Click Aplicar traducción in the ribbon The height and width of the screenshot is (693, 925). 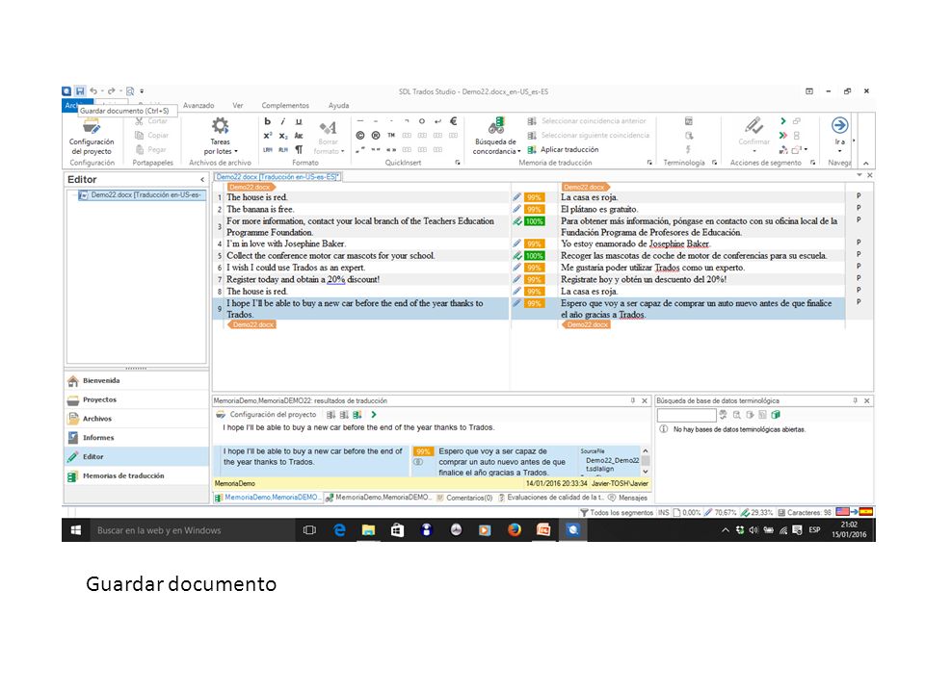tap(563, 150)
